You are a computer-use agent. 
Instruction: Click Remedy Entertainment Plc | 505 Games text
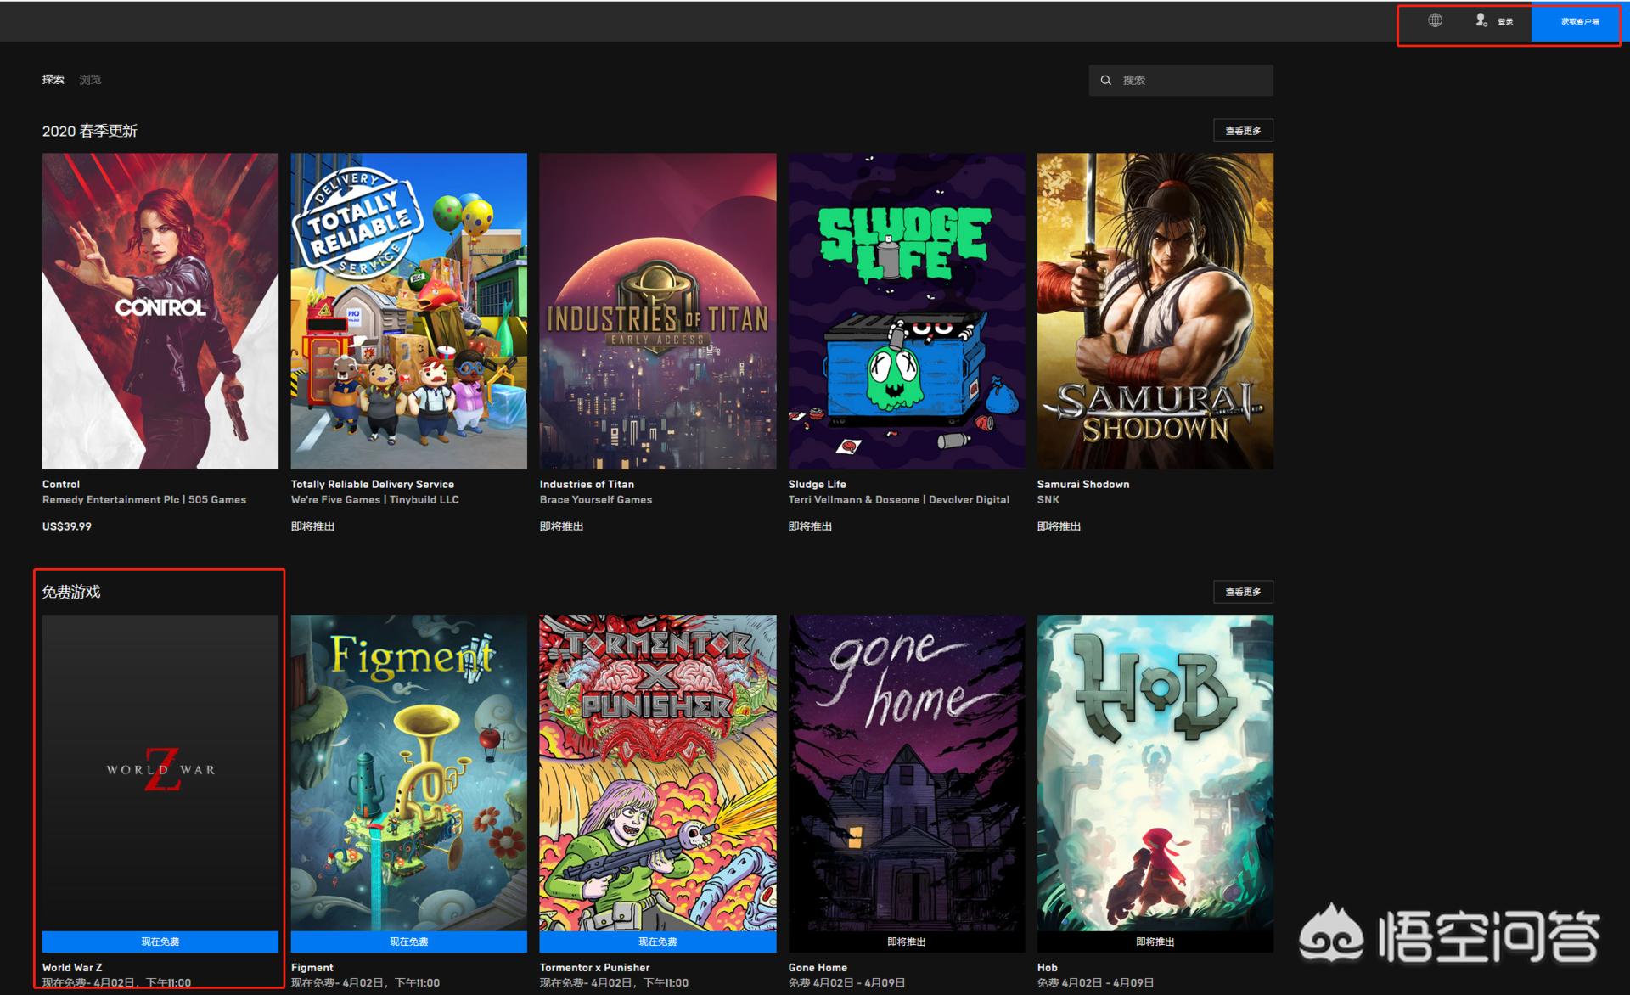click(144, 500)
